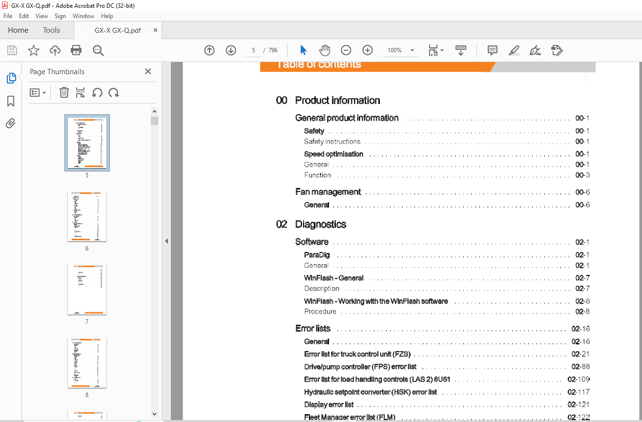Click thumbnails panel scroll up arrow
Viewport: 642px width, 422px height.
point(154,111)
